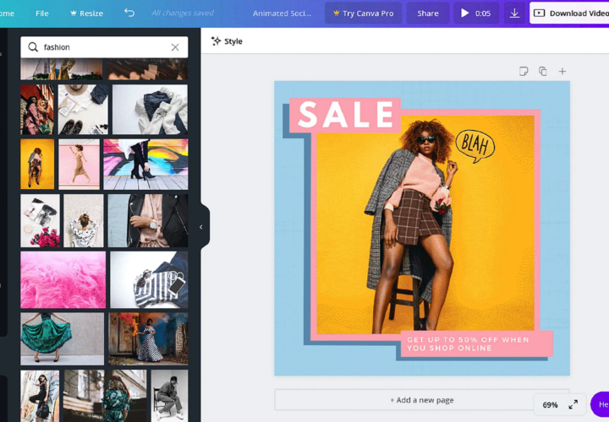Image resolution: width=609 pixels, height=422 pixels.
Task: Add page with plus icon above canvas
Action: point(562,71)
